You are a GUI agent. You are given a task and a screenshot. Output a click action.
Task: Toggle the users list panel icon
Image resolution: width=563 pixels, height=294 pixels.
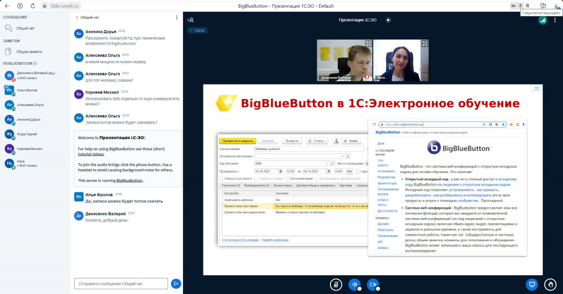point(191,20)
